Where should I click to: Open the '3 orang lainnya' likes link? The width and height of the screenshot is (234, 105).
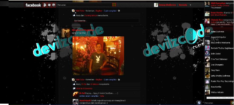[91, 15]
